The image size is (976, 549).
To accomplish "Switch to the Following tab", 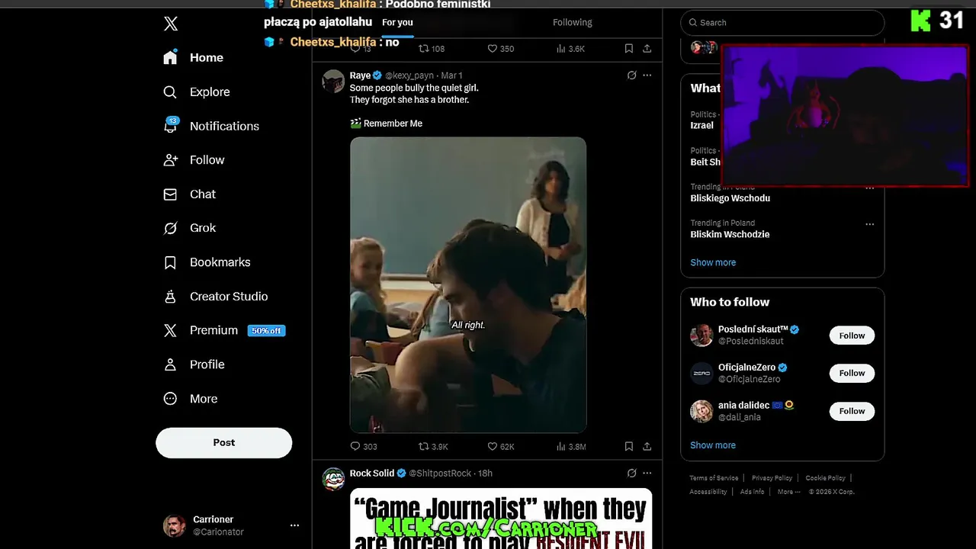I will click(573, 22).
